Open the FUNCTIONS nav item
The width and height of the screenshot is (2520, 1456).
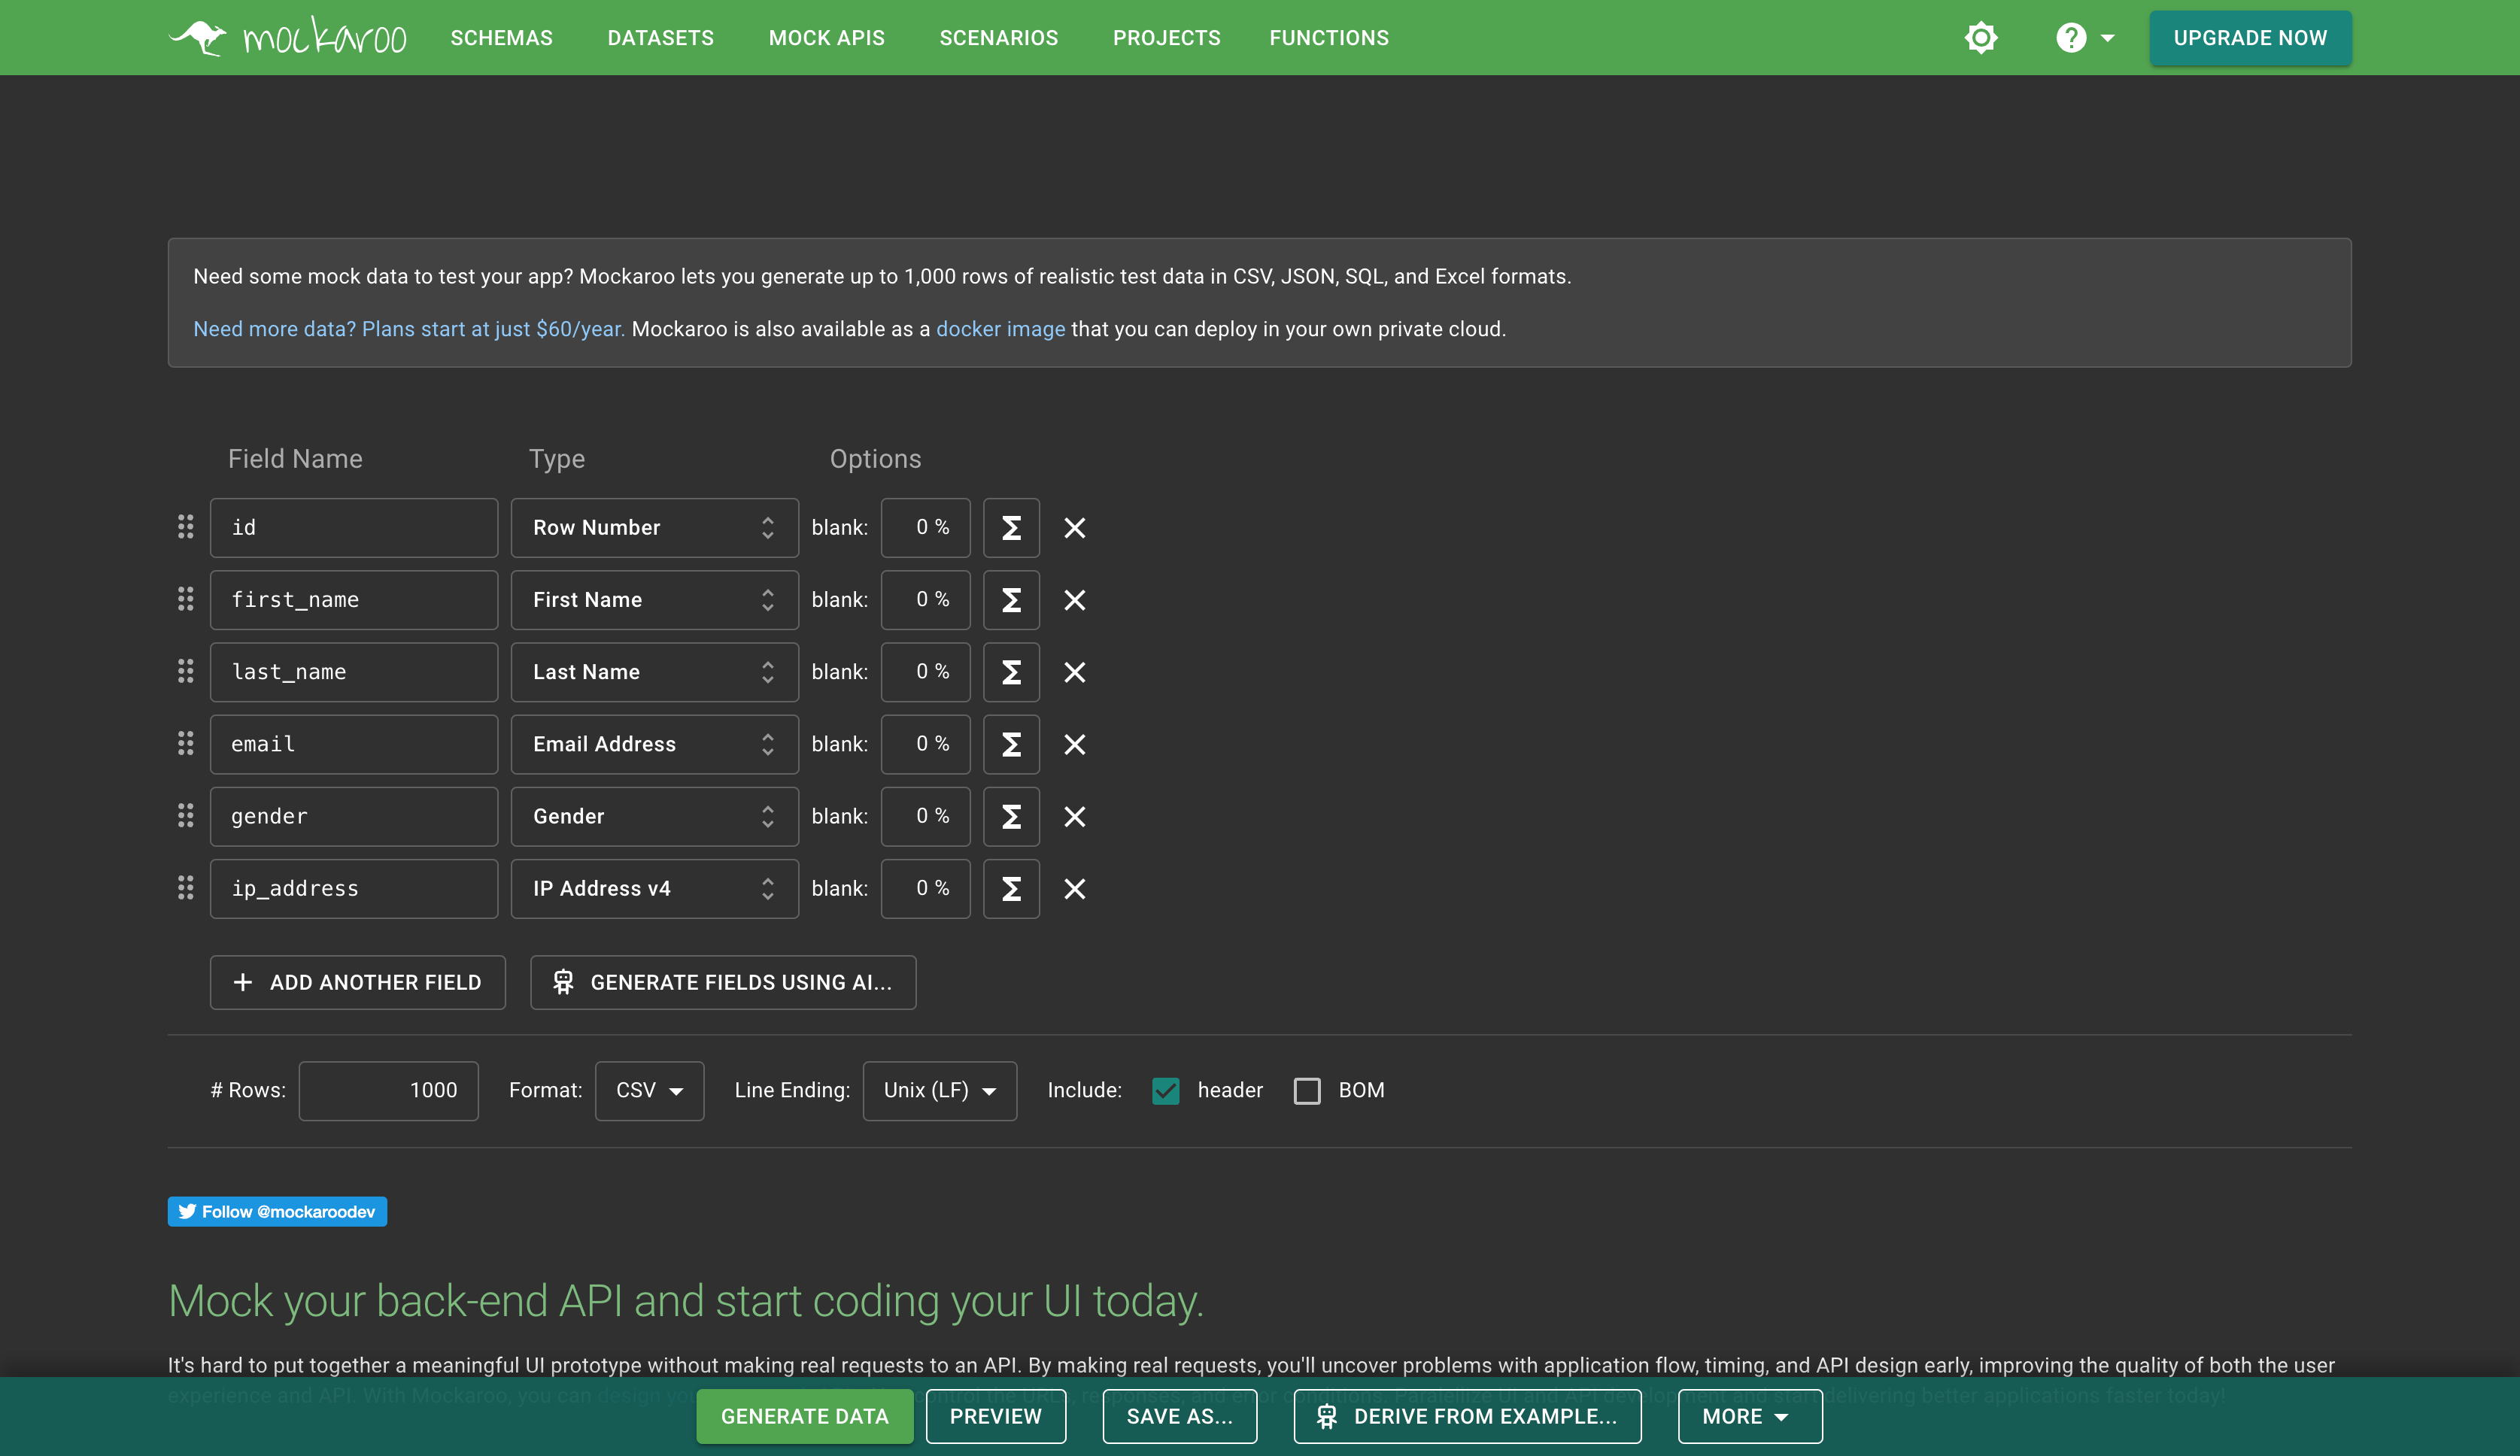[1328, 38]
